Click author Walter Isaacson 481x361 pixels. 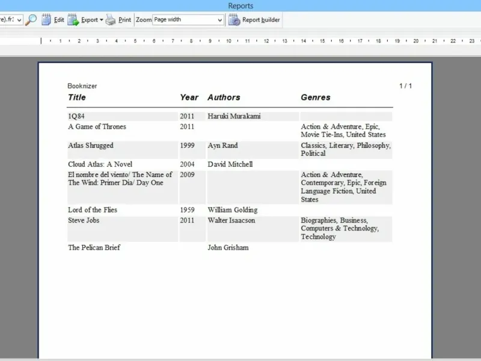pyautogui.click(x=231, y=220)
